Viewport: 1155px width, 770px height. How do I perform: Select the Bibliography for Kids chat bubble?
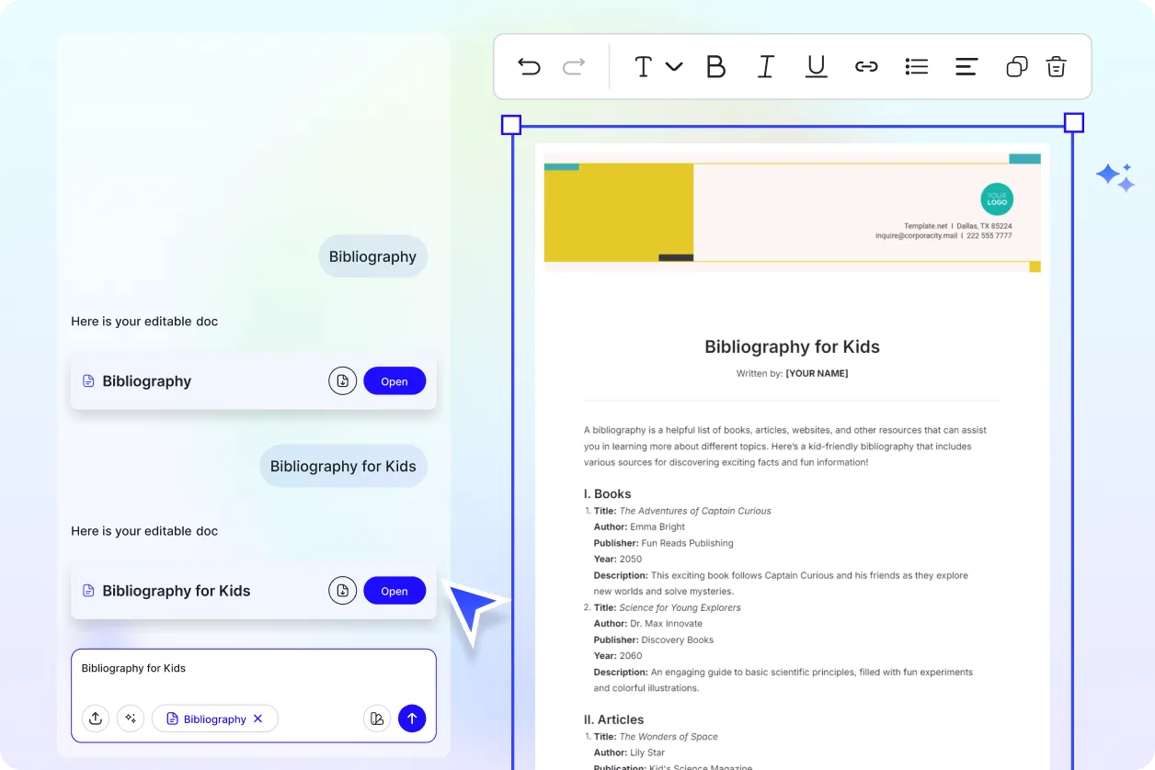[343, 466]
